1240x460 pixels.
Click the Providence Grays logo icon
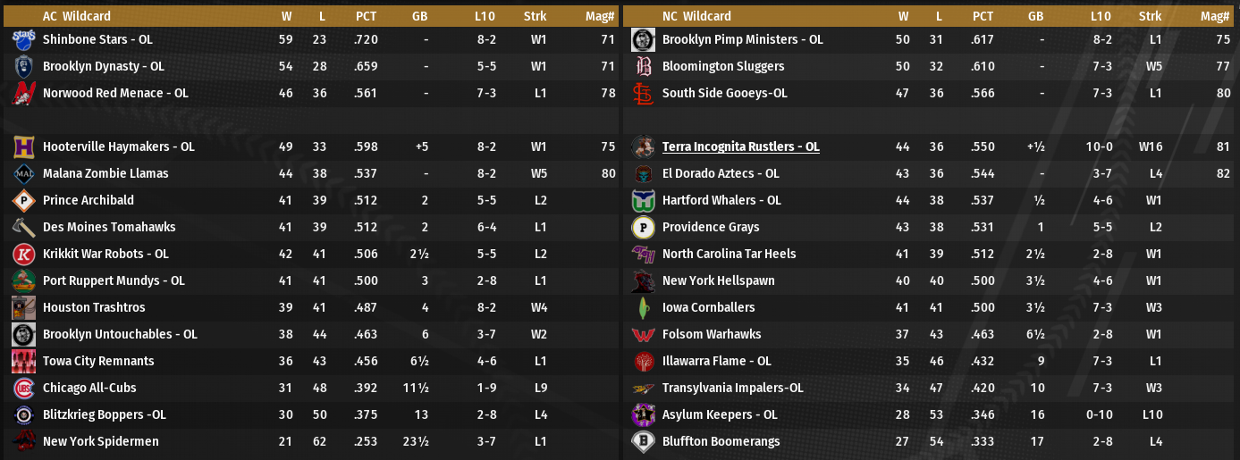(643, 227)
